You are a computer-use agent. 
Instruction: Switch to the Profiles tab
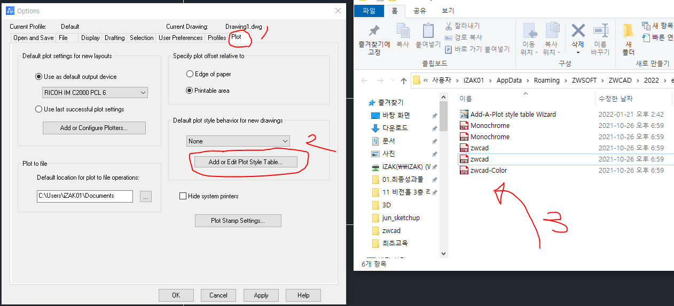(x=217, y=38)
